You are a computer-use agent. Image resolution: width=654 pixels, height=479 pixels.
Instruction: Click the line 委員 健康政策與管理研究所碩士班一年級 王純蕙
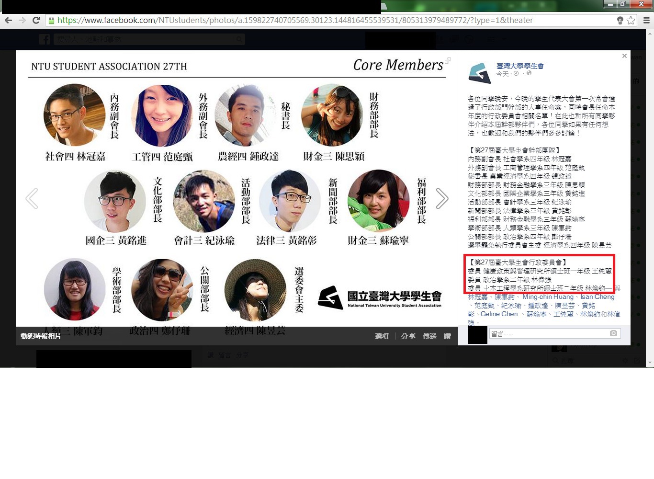(x=540, y=271)
